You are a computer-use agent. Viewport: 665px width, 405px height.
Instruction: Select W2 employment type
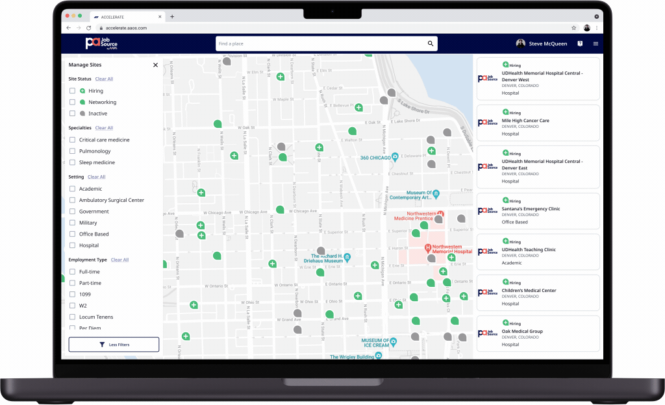click(72, 306)
